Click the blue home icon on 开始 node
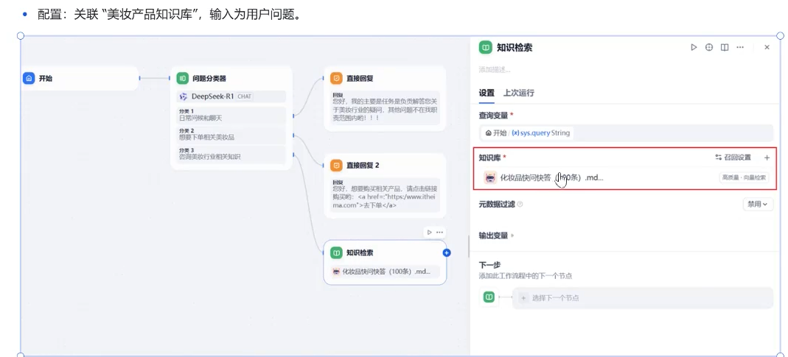Viewport: 788px width, 357px height. click(29, 78)
